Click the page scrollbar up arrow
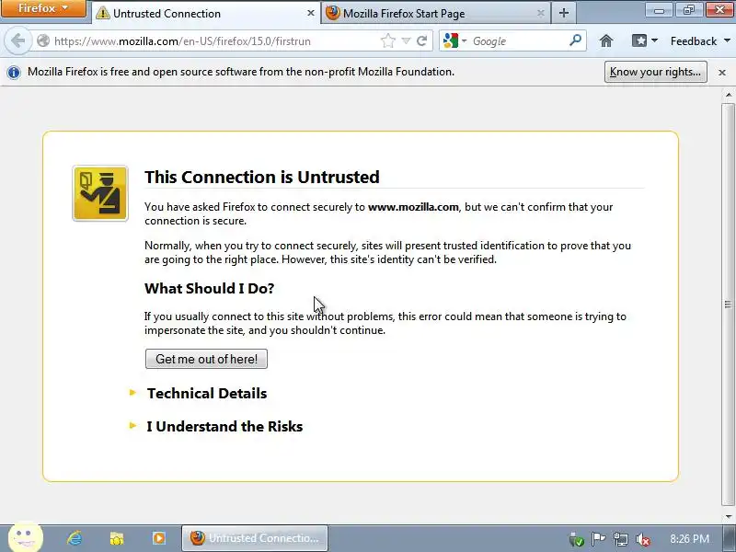 [x=729, y=95]
